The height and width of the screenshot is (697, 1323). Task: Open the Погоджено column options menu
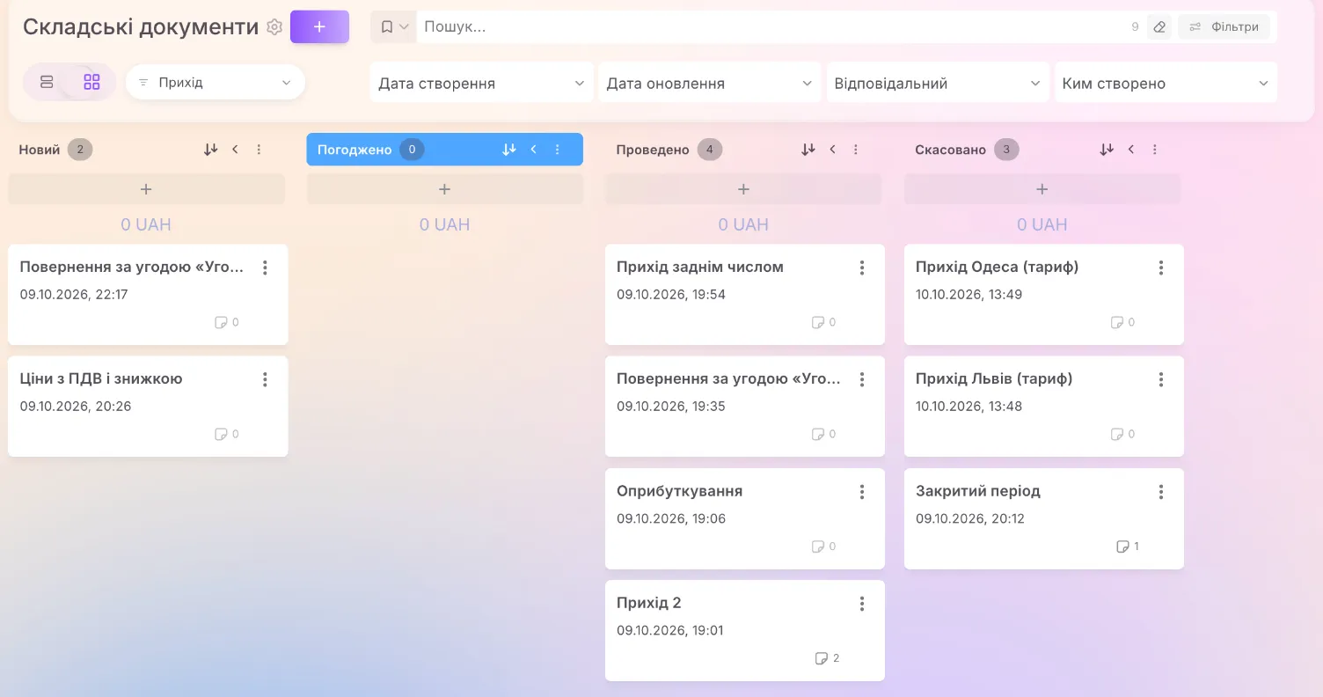click(x=557, y=150)
